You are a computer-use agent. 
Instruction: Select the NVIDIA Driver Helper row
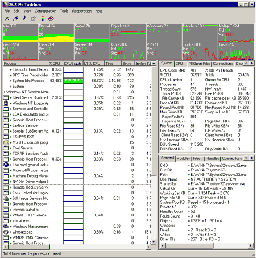pyautogui.click(x=77, y=182)
